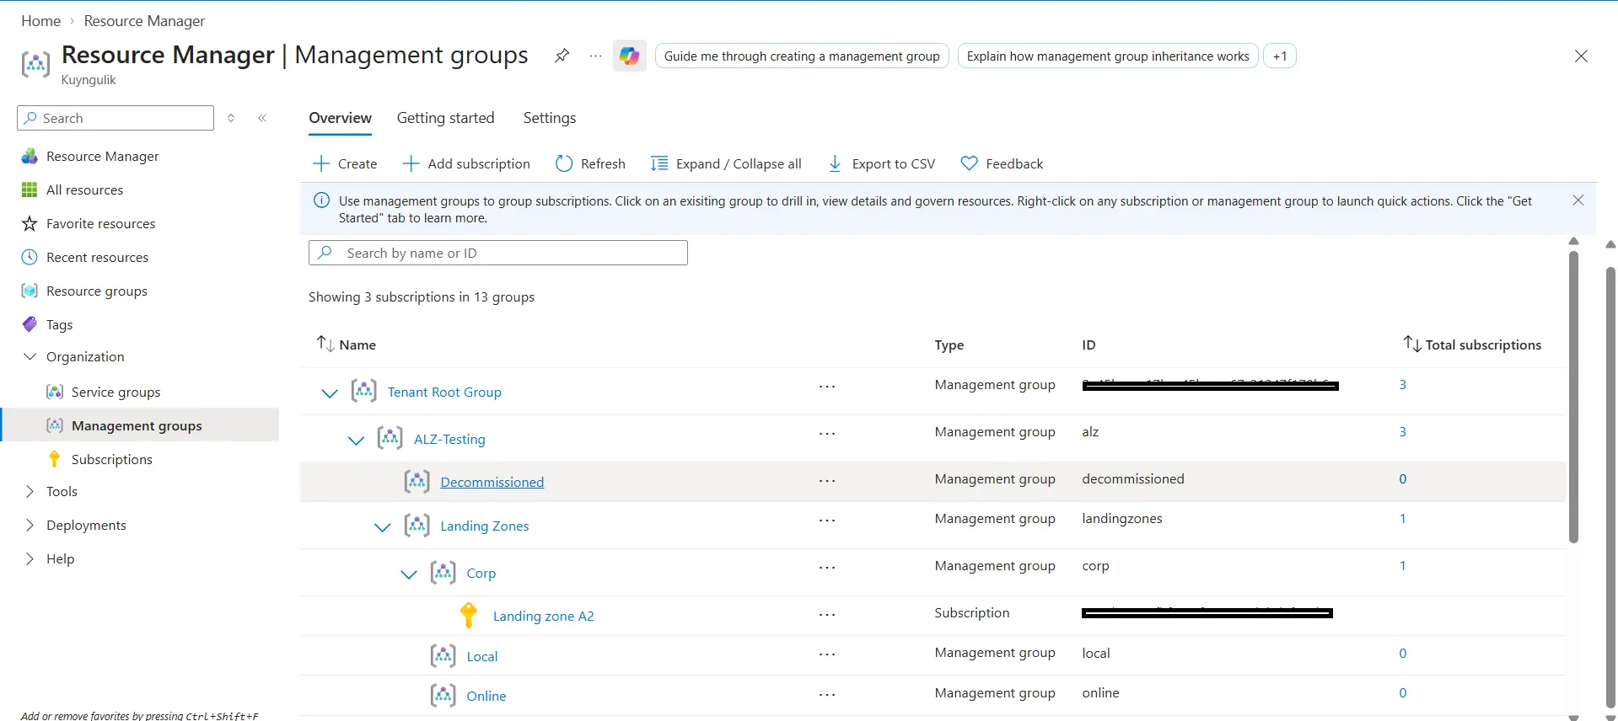Open the Copilot icon button
This screenshot has height=721, width=1618.
[x=629, y=56]
